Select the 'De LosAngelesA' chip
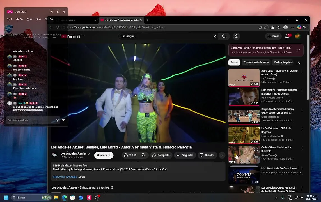 [284, 62]
